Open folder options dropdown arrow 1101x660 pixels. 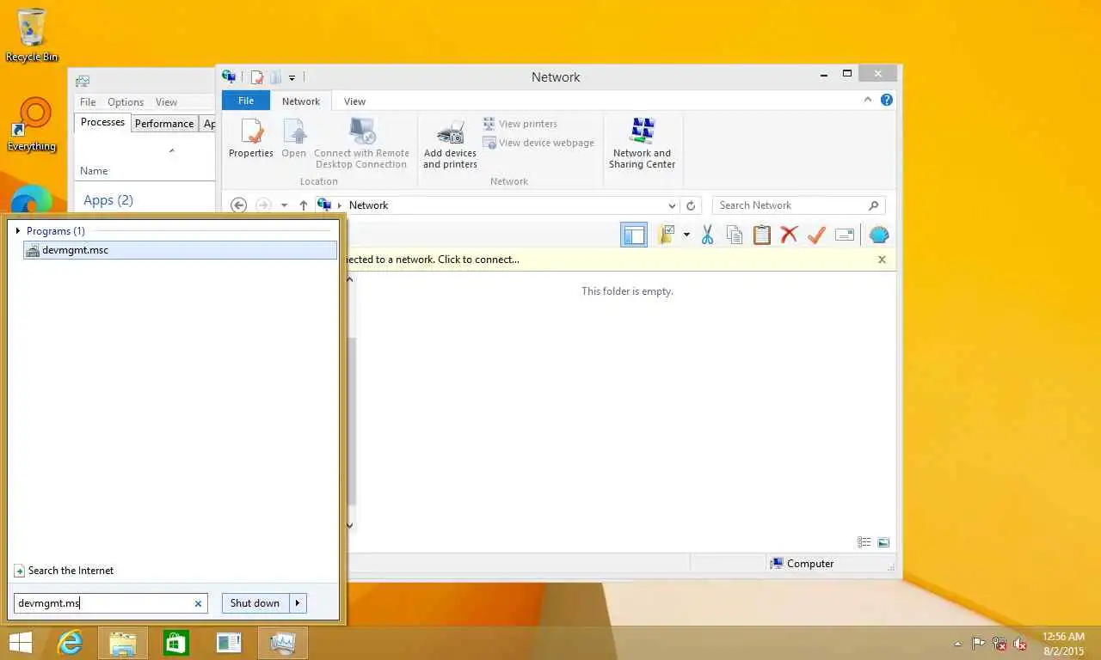click(686, 235)
